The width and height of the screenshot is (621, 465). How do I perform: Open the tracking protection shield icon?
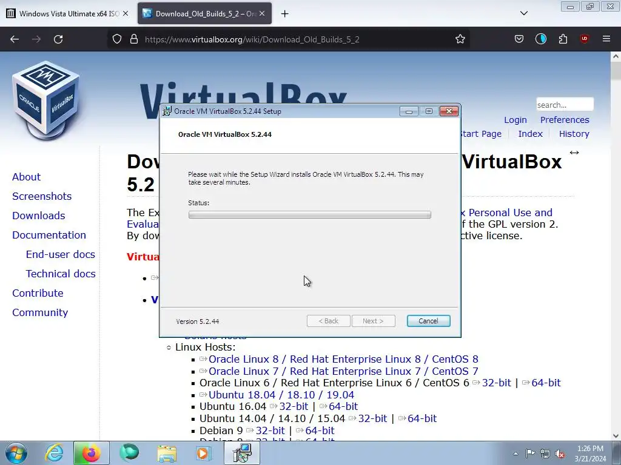[x=117, y=39]
